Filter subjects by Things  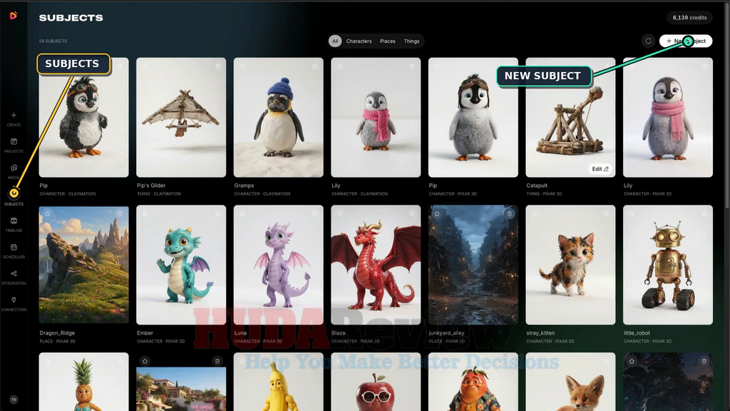(x=411, y=41)
